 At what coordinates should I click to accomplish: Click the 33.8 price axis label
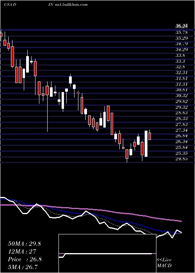180,55
